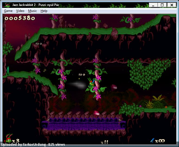Open the Help menu

pyautogui.click(x=44, y=11)
